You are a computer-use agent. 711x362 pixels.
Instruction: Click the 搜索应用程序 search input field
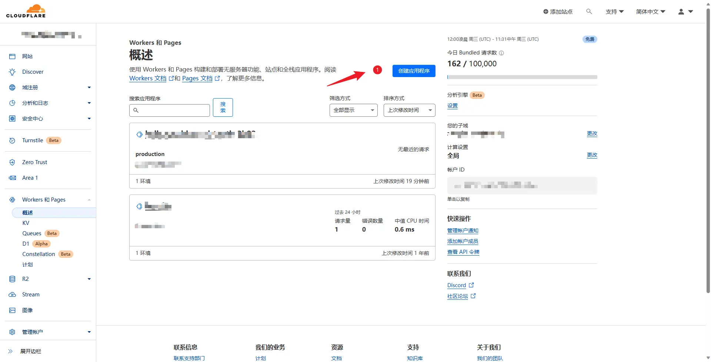click(169, 110)
